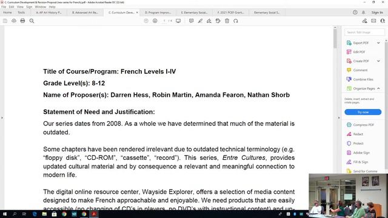The height and width of the screenshot is (218, 388).
Task: Open the Edit menu
Action: click(12, 7)
